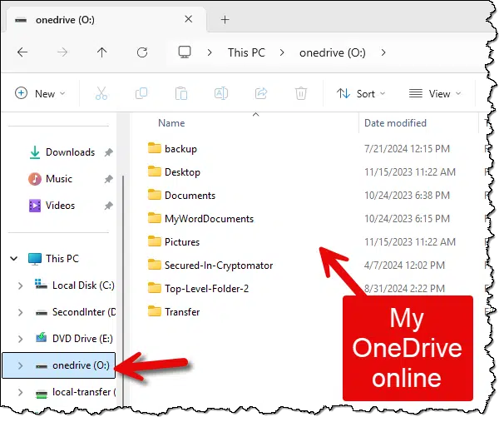Refresh the current folder view
This screenshot has width=504, height=422.
tap(142, 52)
